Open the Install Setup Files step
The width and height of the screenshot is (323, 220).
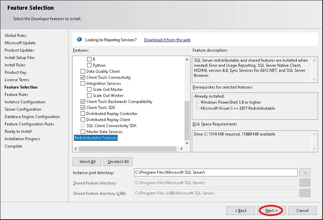click(20, 58)
